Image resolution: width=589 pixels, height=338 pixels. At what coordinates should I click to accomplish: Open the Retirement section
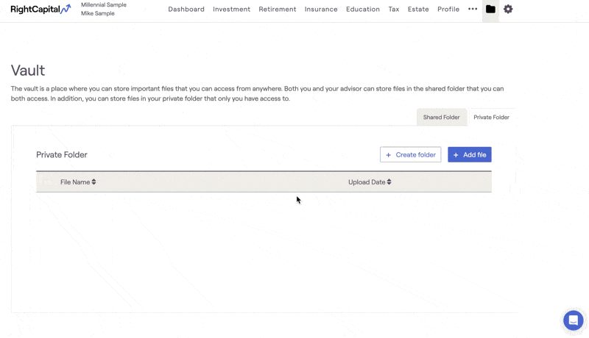(x=278, y=10)
